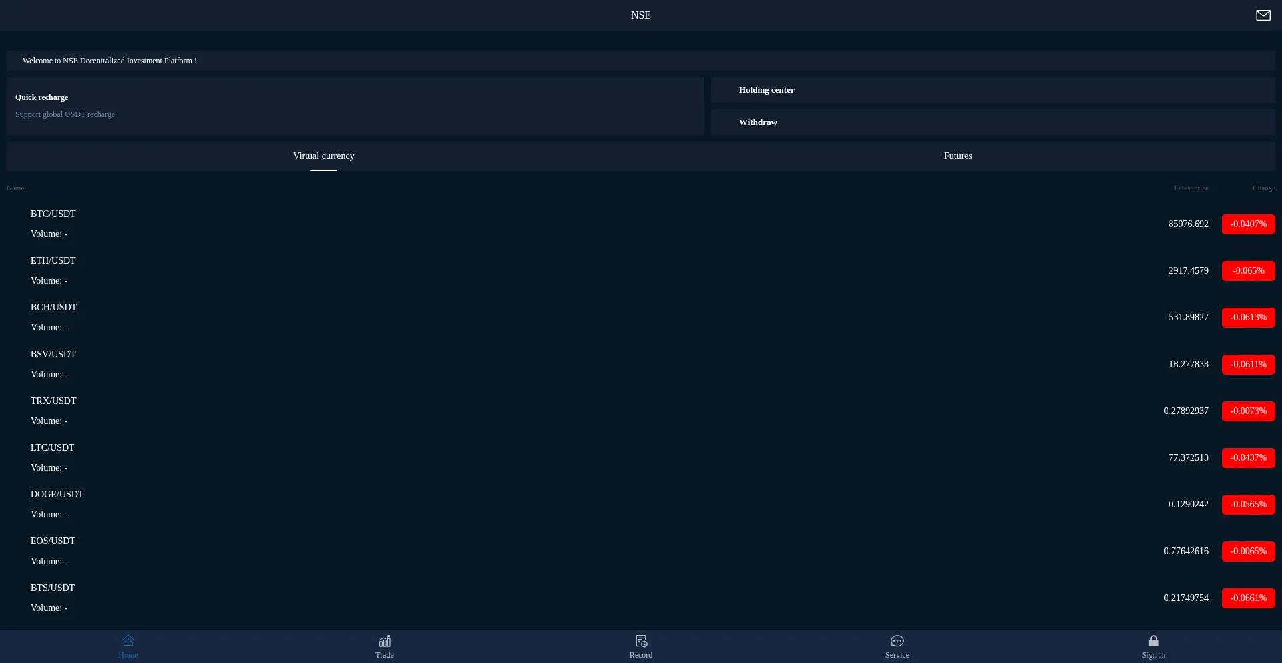Screen dimensions: 1282x663
Task: Open Quick recharge panel
Action: click(x=355, y=106)
